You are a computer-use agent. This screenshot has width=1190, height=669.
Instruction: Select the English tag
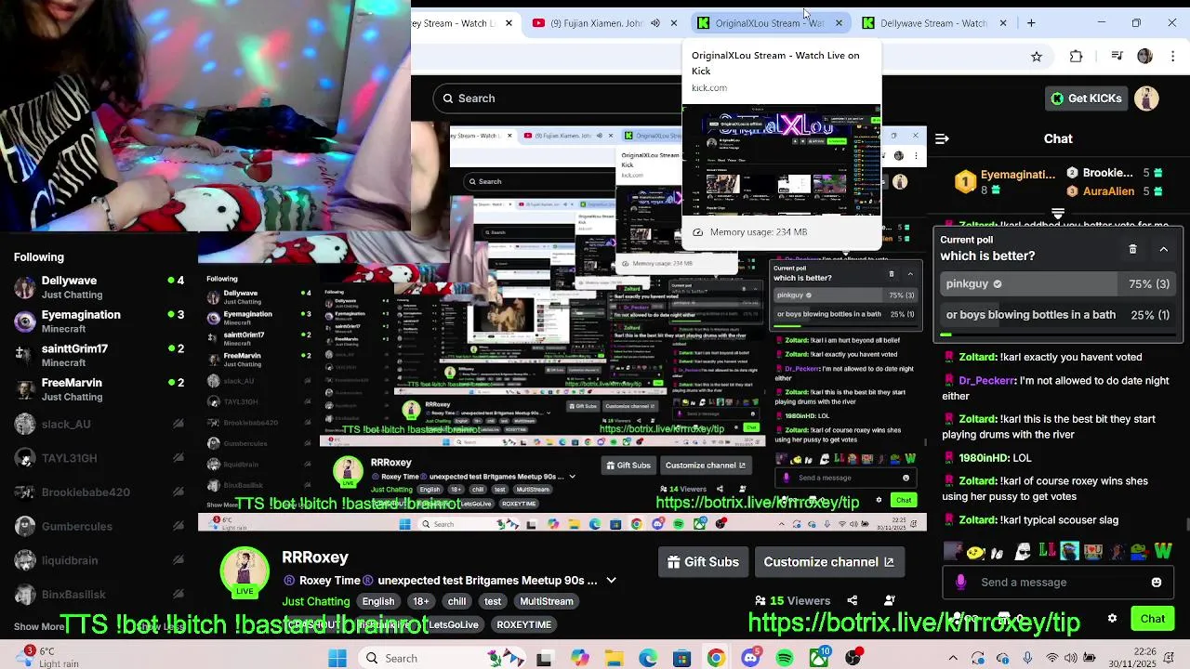378,601
